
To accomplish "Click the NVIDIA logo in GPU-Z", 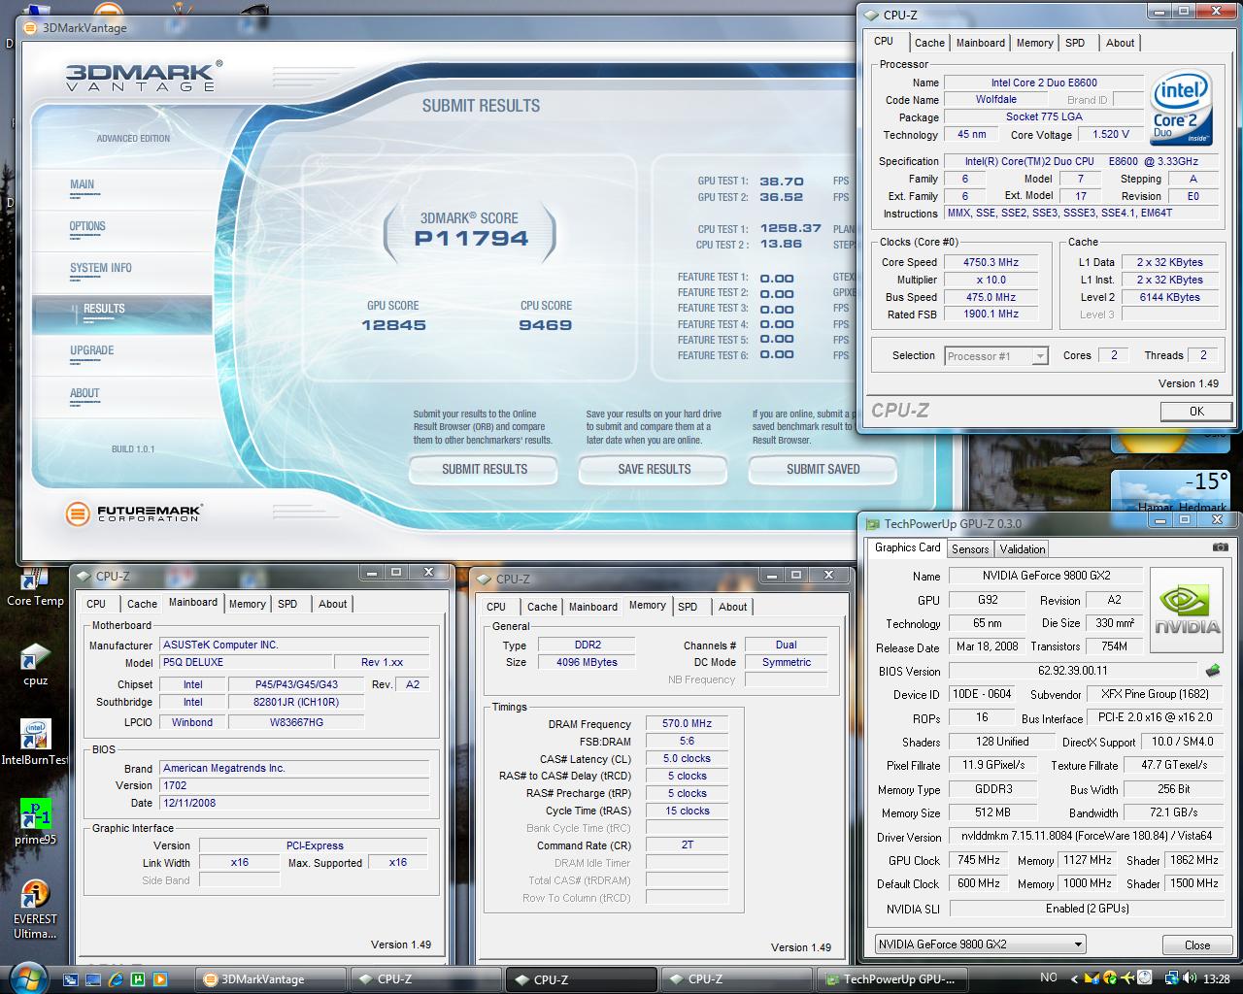I will tap(1187, 608).
